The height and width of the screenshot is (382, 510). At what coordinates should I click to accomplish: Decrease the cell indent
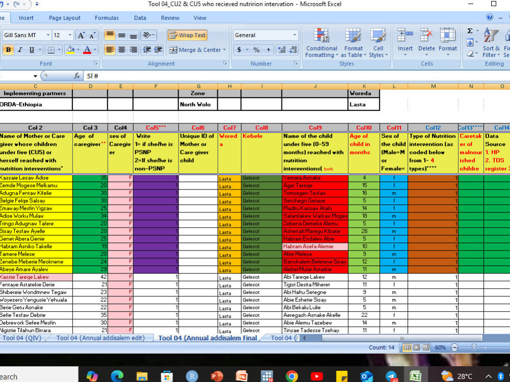(147, 50)
